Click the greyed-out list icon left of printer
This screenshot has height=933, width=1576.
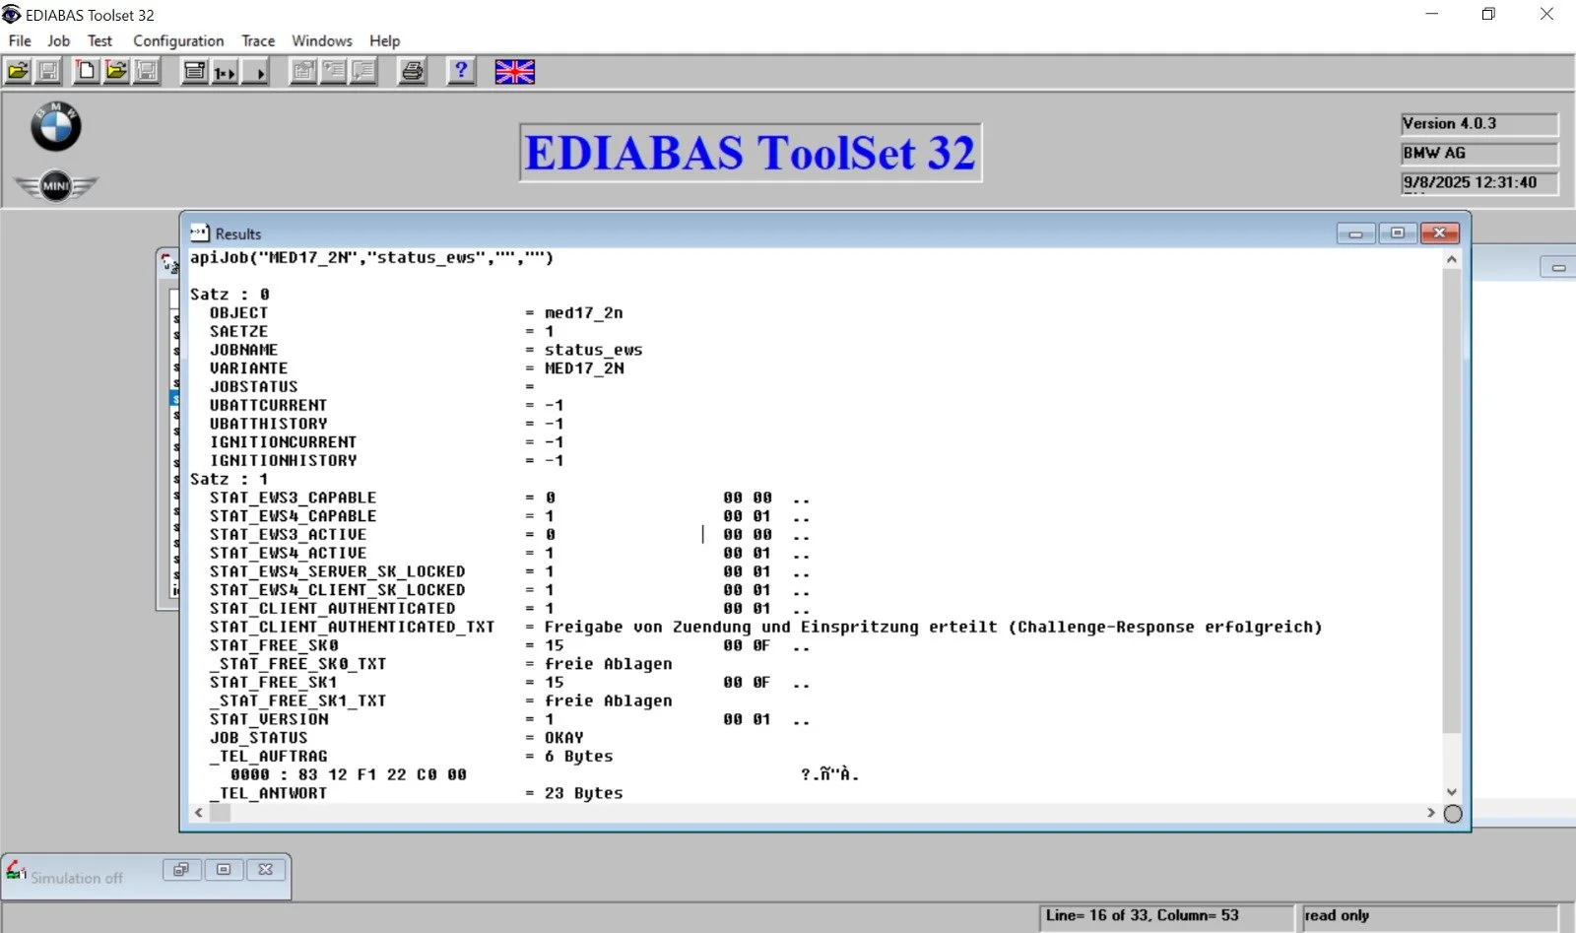click(x=363, y=71)
